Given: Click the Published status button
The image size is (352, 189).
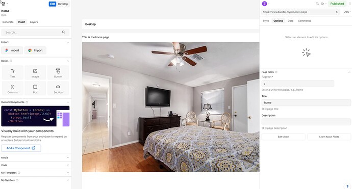Looking at the screenshot, I should pos(337,4).
